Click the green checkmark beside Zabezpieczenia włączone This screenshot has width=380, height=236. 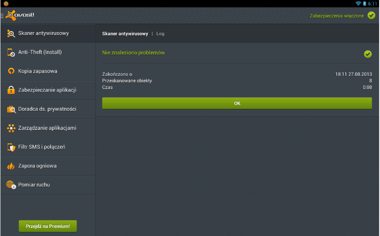pyautogui.click(x=371, y=15)
